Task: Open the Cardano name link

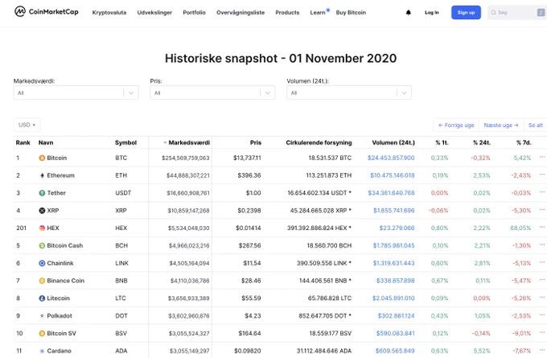Action: [59, 351]
